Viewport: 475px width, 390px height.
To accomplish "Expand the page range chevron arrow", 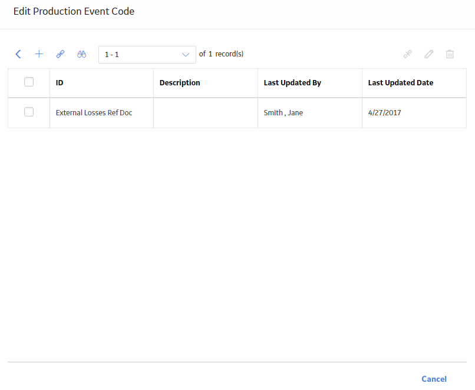I will (186, 55).
